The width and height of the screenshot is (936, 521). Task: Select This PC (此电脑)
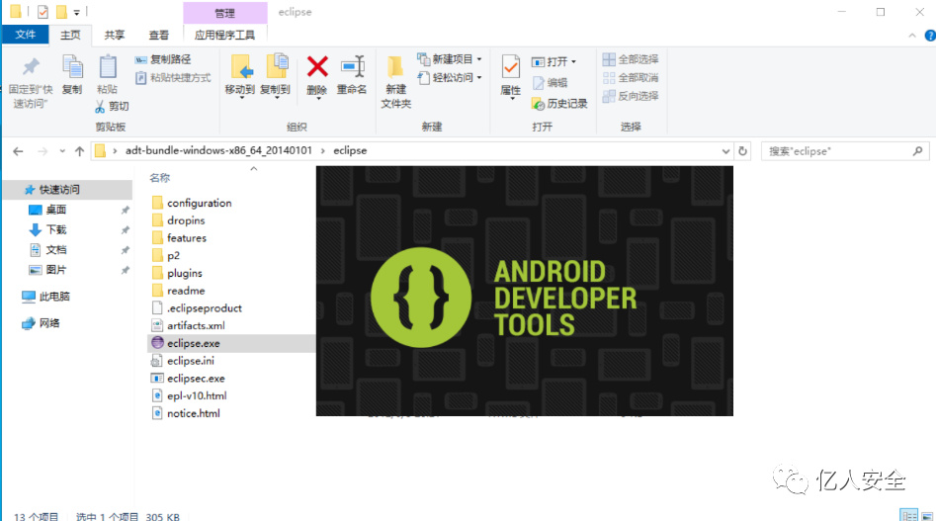[x=46, y=297]
